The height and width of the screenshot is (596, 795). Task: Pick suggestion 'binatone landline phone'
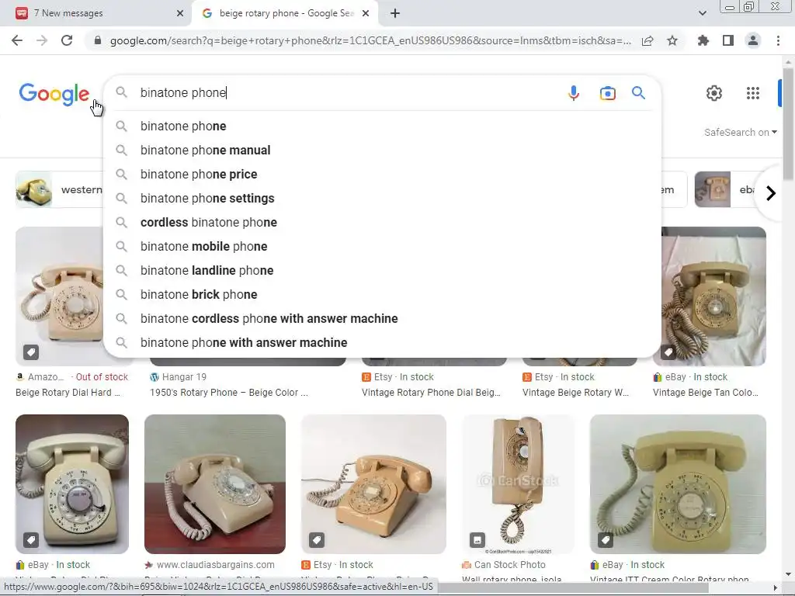pyautogui.click(x=382, y=271)
